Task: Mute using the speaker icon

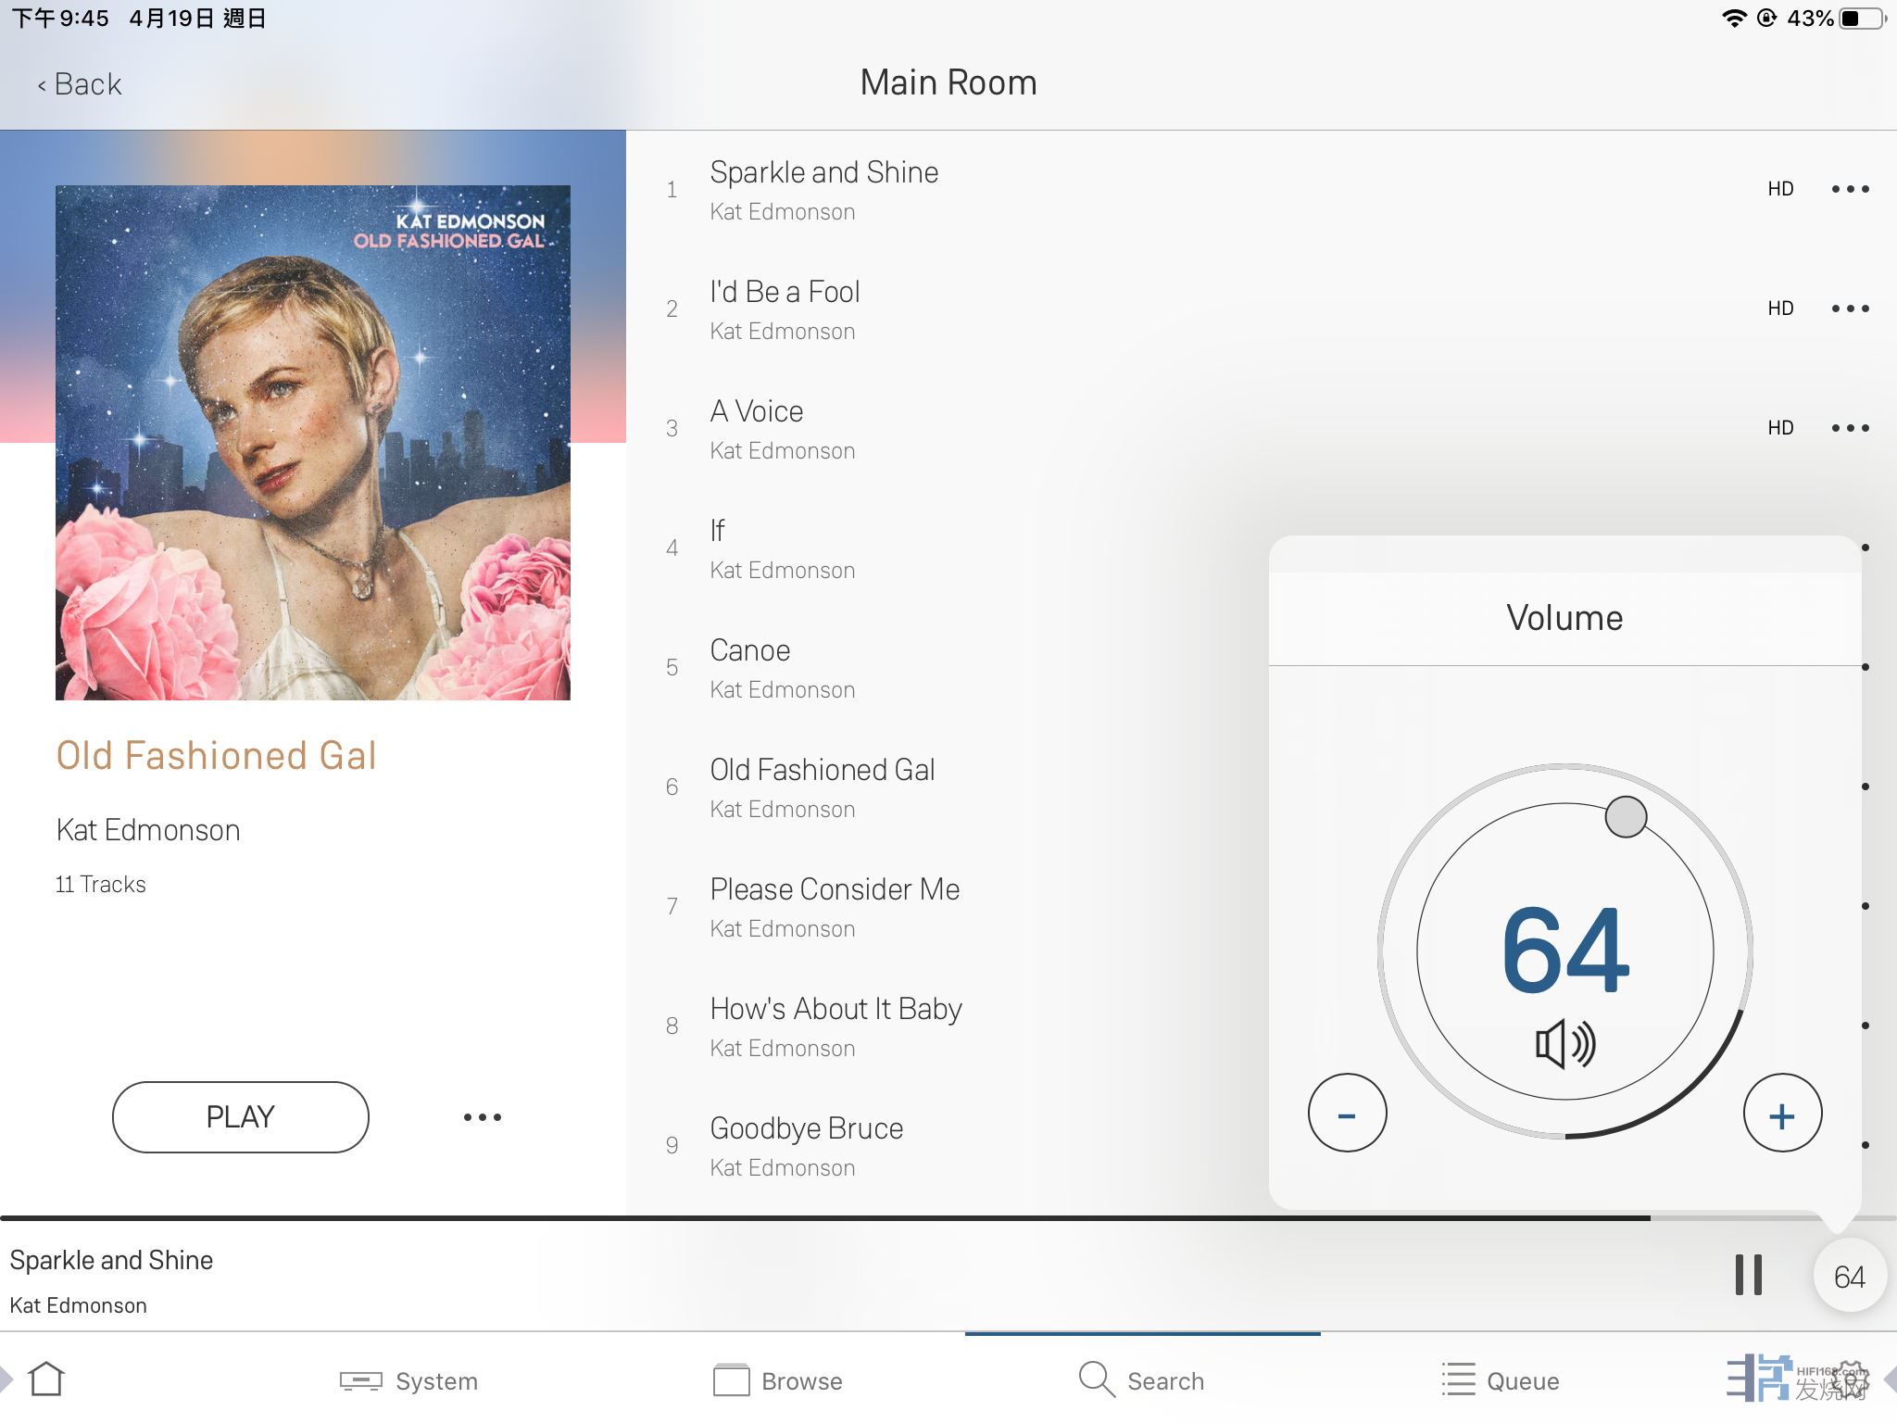Action: pyautogui.click(x=1564, y=1044)
